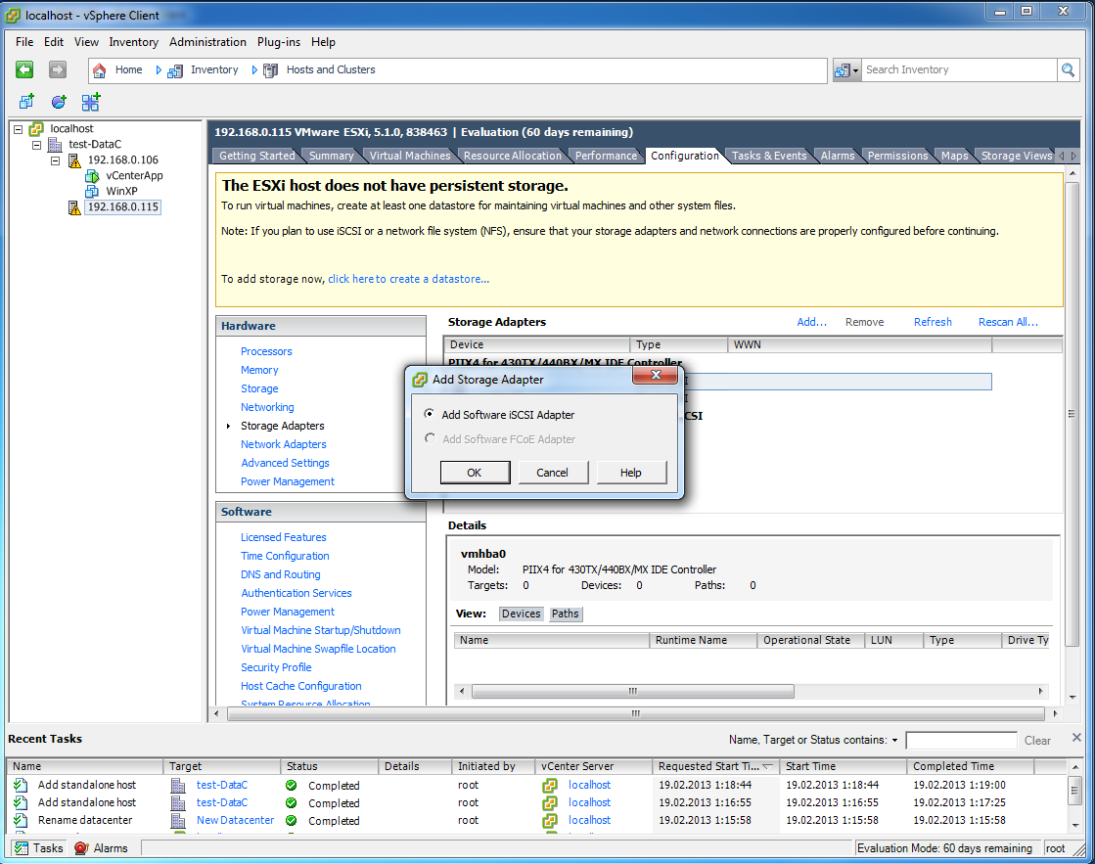Click the gray Forward navigation arrow
Image resolution: width=1095 pixels, height=864 pixels.
pyautogui.click(x=58, y=69)
